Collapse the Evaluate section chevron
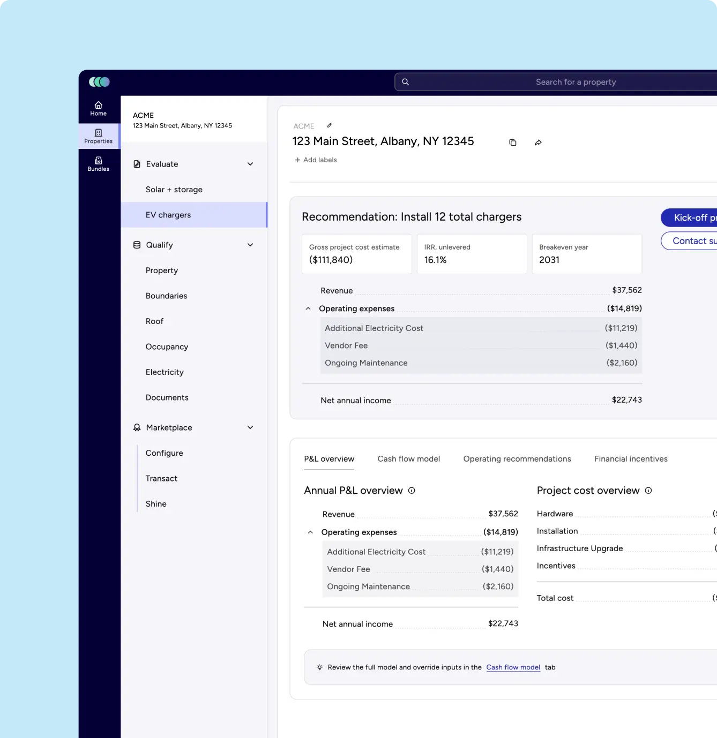717x738 pixels. pyautogui.click(x=250, y=164)
